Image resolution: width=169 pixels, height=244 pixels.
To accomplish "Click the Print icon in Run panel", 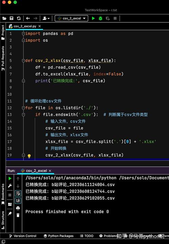I will click(18, 208).
